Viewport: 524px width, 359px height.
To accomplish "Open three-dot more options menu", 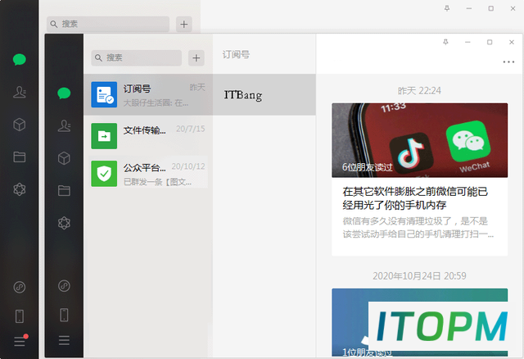I will click(x=508, y=62).
